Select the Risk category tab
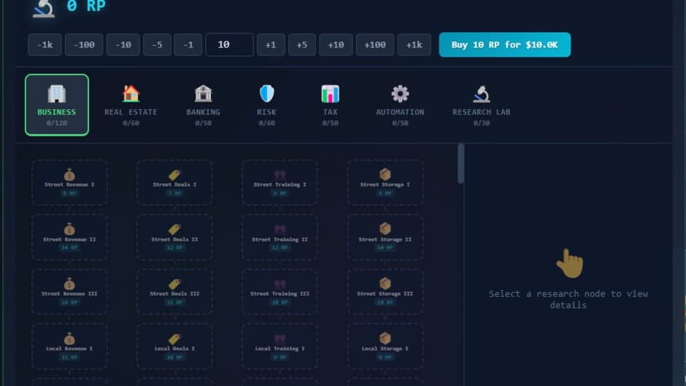Viewport: 686px width, 386px height. pos(267,105)
